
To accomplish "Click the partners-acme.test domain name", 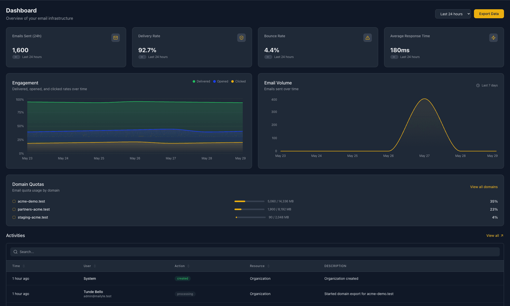I will 34,209.
